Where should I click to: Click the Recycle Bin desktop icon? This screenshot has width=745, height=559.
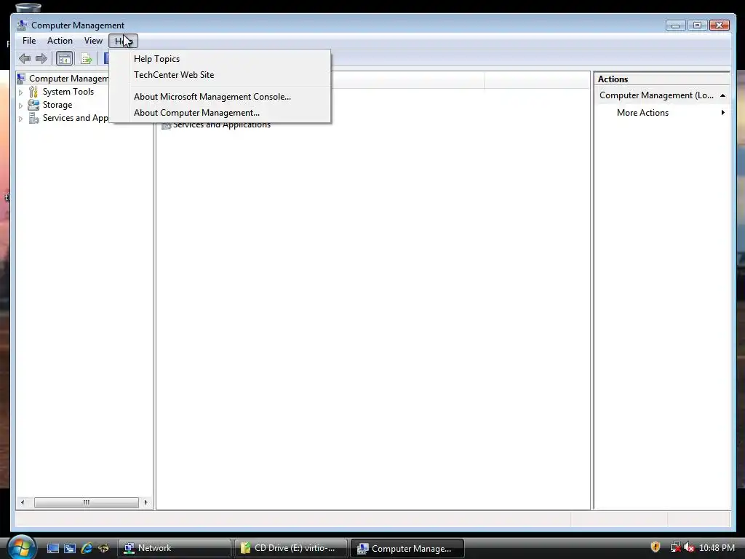pyautogui.click(x=28, y=7)
